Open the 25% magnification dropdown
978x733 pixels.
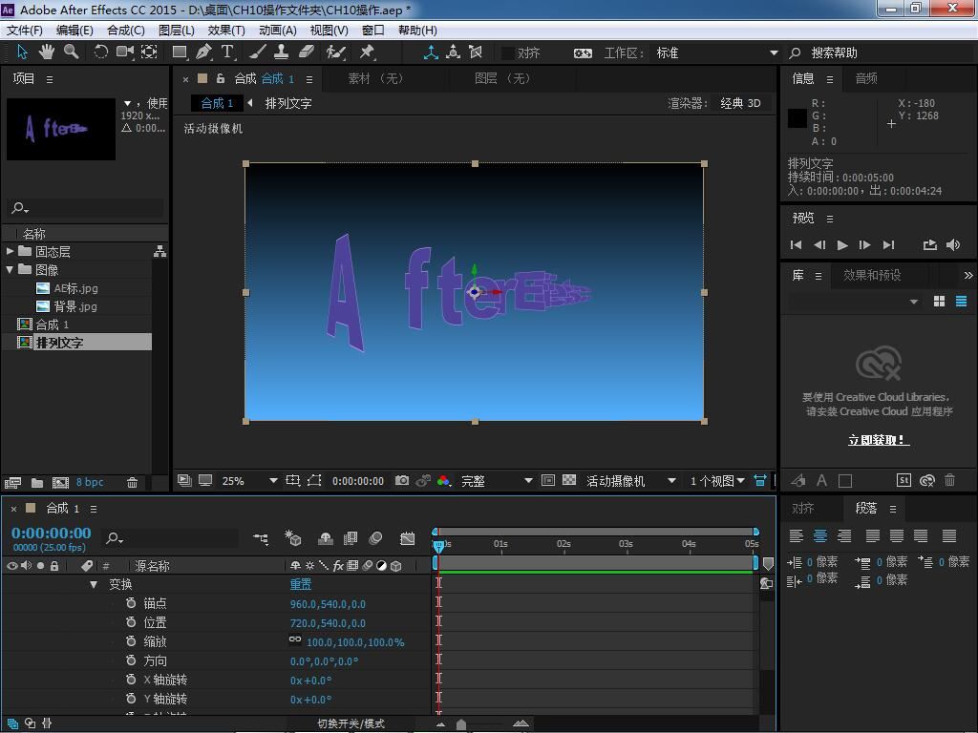coord(248,481)
